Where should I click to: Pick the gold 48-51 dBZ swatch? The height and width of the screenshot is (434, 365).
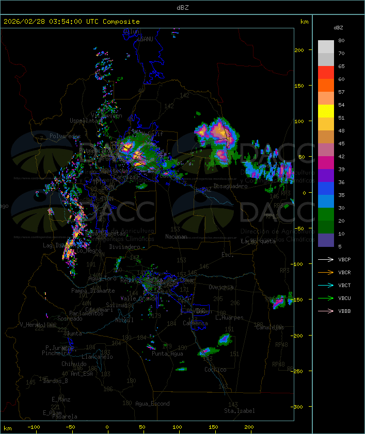pos(326,124)
